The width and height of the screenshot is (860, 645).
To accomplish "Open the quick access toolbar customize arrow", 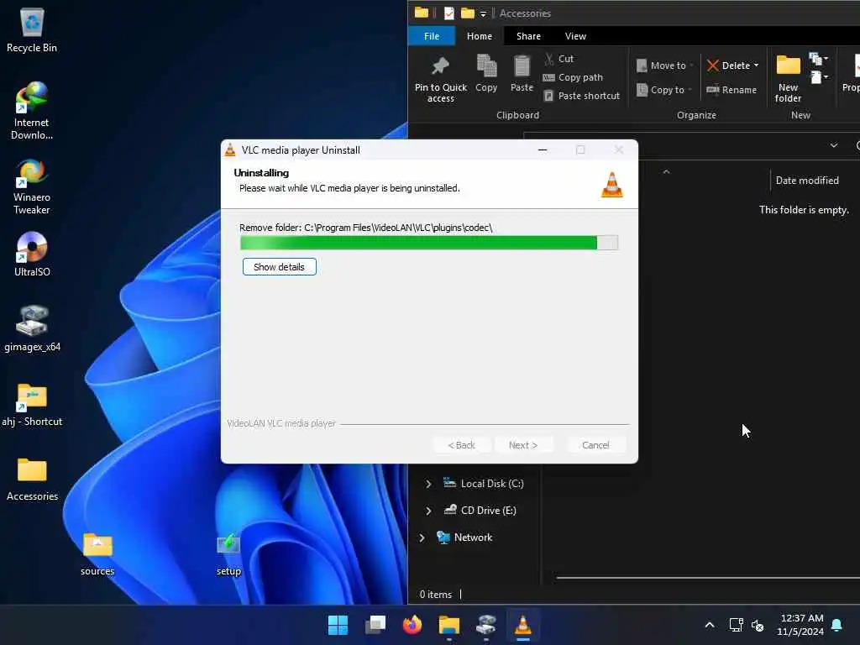I will [483, 13].
